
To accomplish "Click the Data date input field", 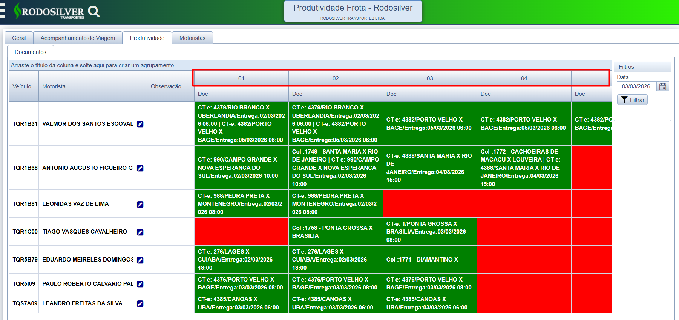I will coord(636,86).
